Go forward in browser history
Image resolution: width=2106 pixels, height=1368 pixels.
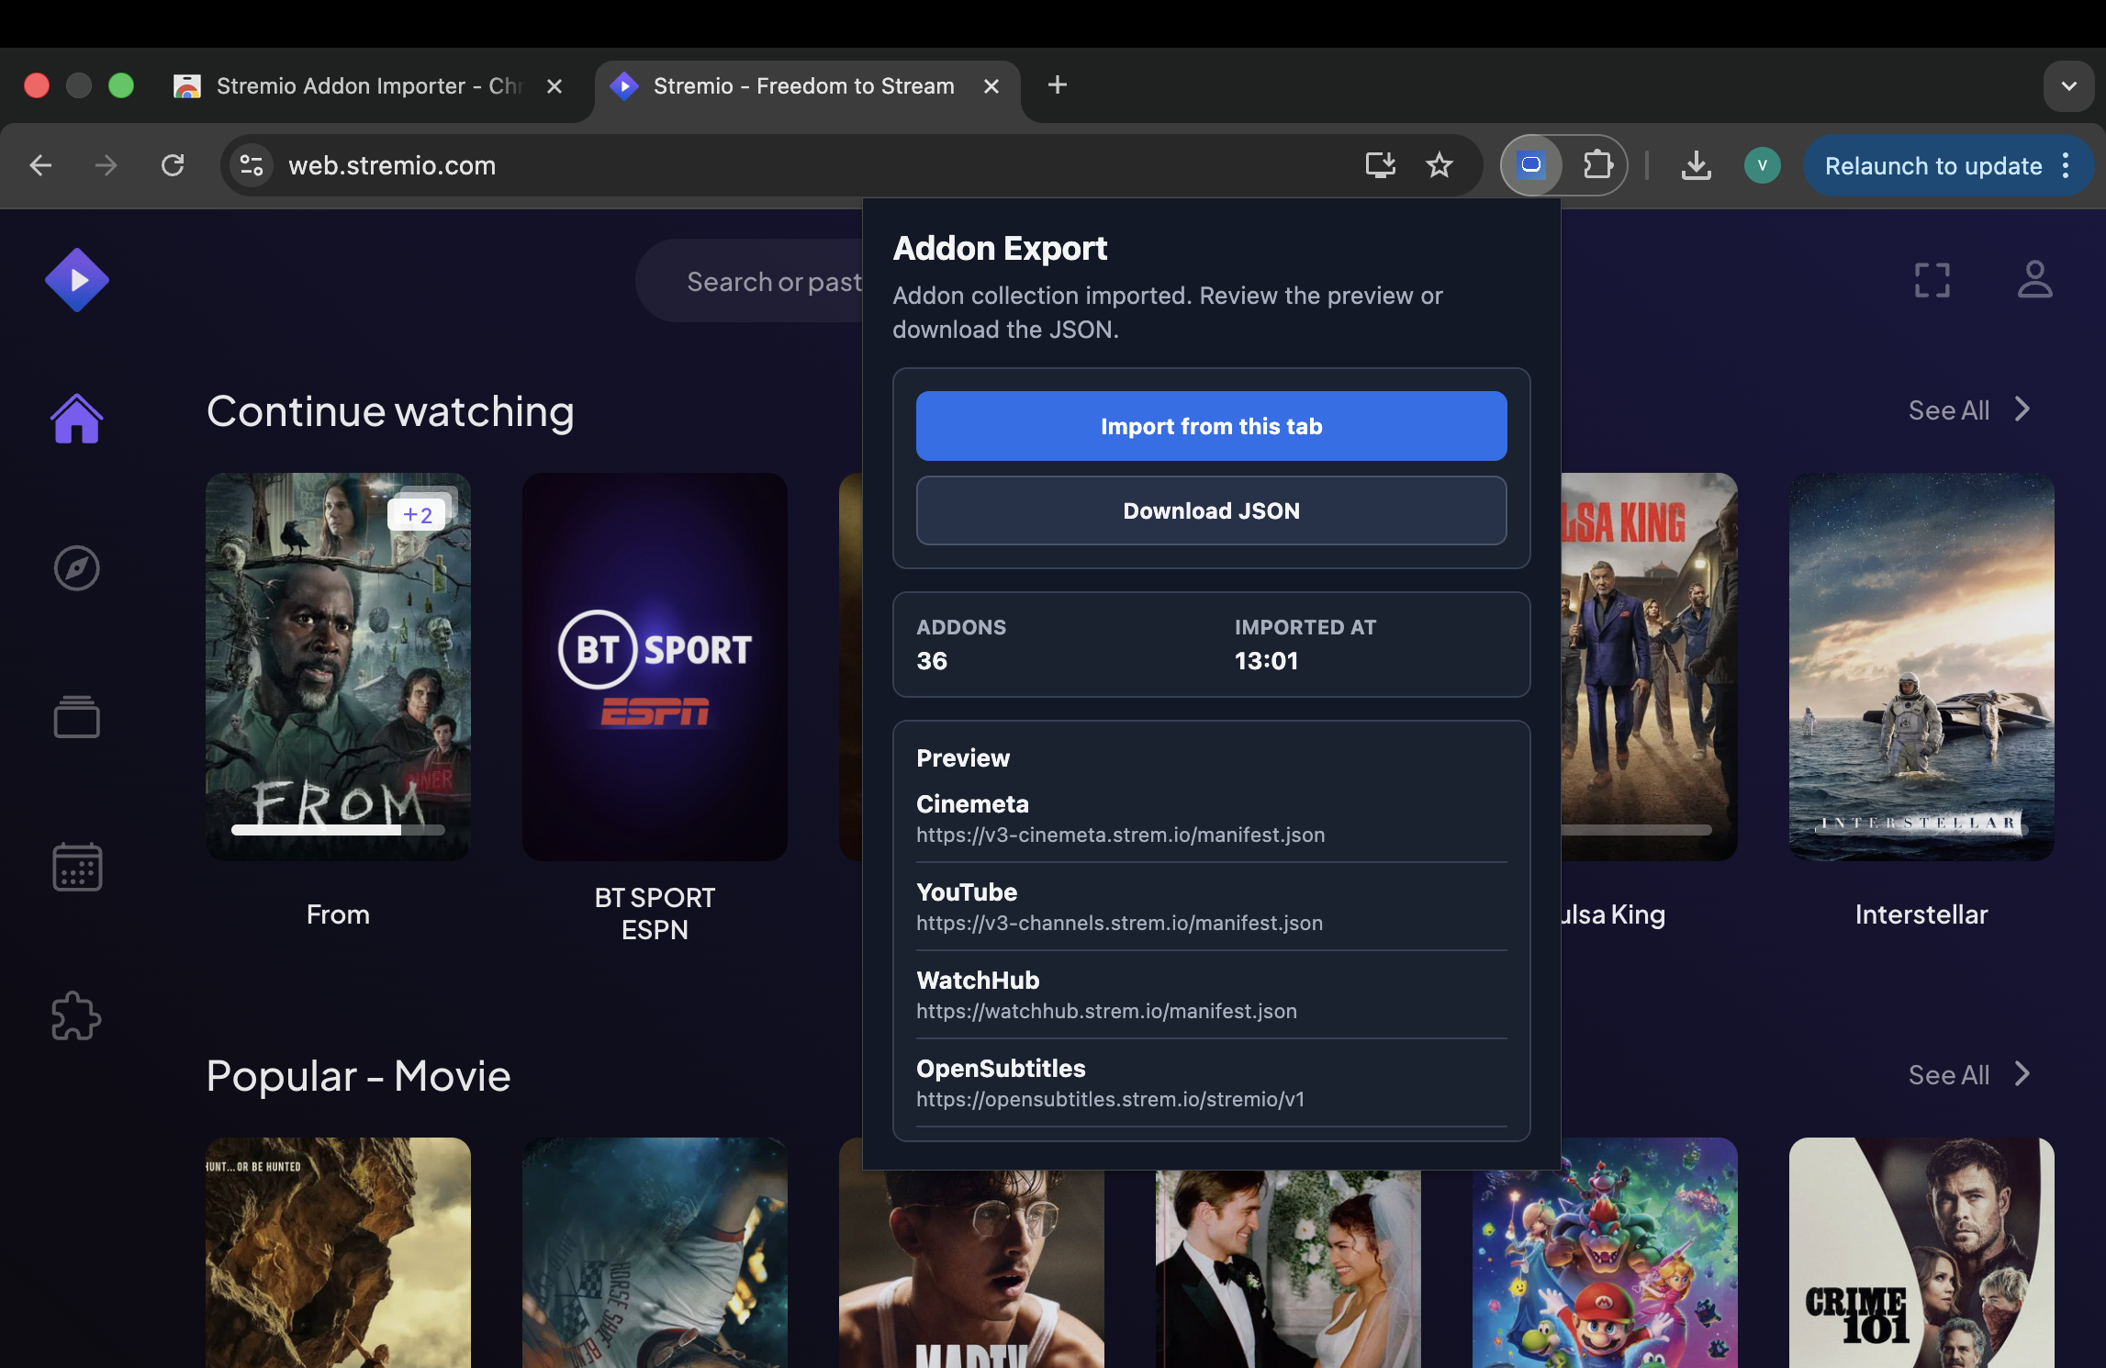pos(106,165)
